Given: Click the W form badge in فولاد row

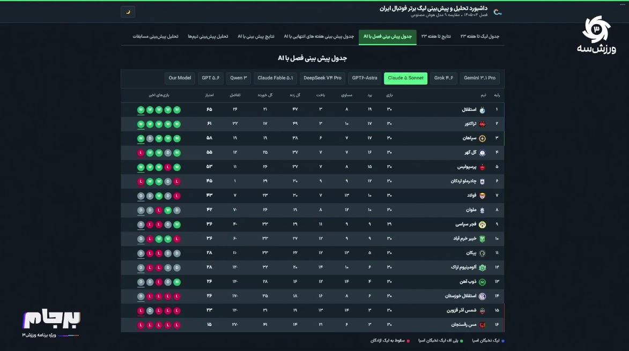Looking at the screenshot, I should (159, 196).
